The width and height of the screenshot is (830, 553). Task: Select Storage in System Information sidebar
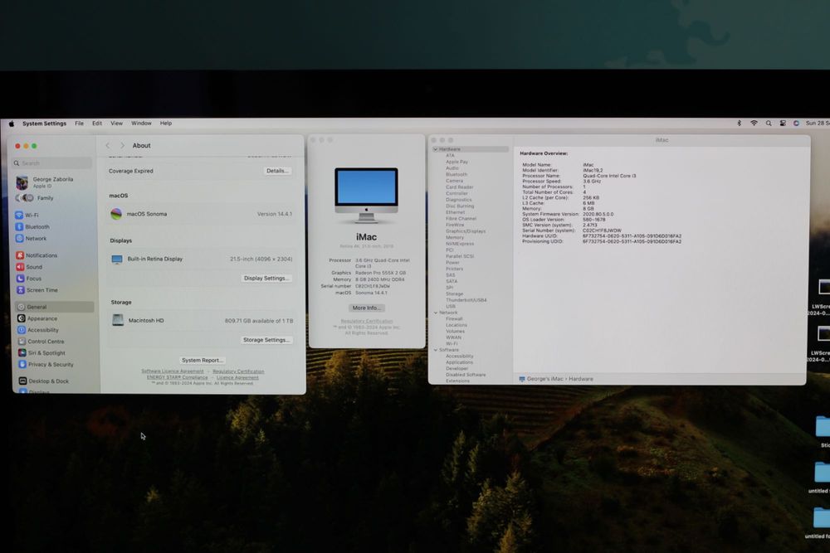(454, 294)
